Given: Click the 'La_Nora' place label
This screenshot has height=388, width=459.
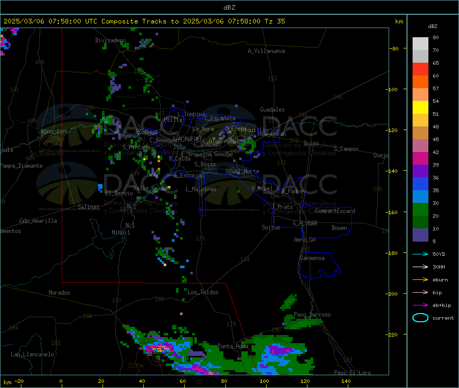Looking at the screenshot, I should pyautogui.click(x=203, y=129).
